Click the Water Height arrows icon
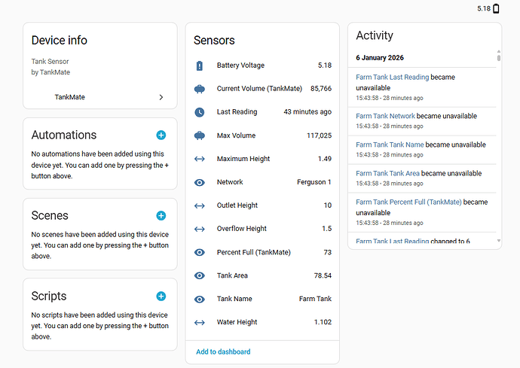Screen dimensions: 520x368 click(x=200, y=322)
